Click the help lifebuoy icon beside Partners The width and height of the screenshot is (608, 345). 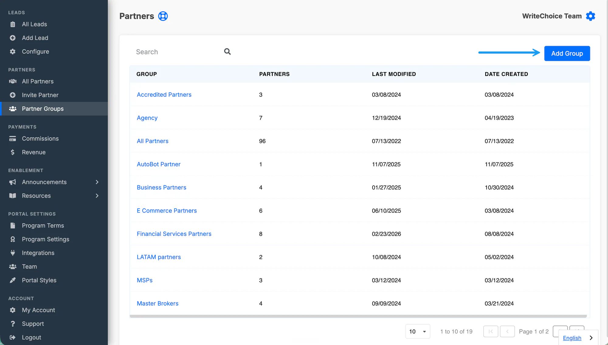(163, 16)
